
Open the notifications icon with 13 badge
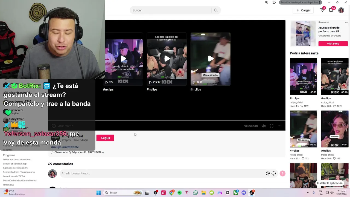331,10
